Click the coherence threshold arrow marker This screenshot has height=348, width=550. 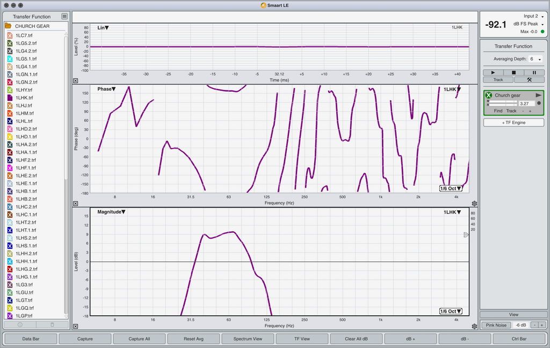click(466, 234)
